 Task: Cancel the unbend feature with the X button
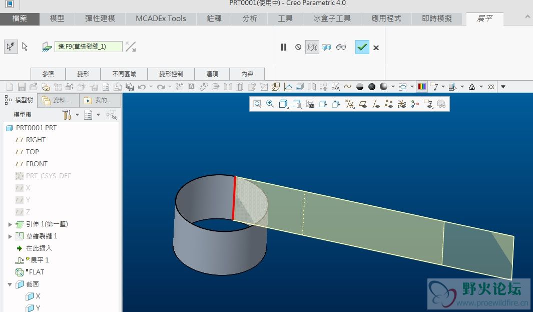coord(376,48)
